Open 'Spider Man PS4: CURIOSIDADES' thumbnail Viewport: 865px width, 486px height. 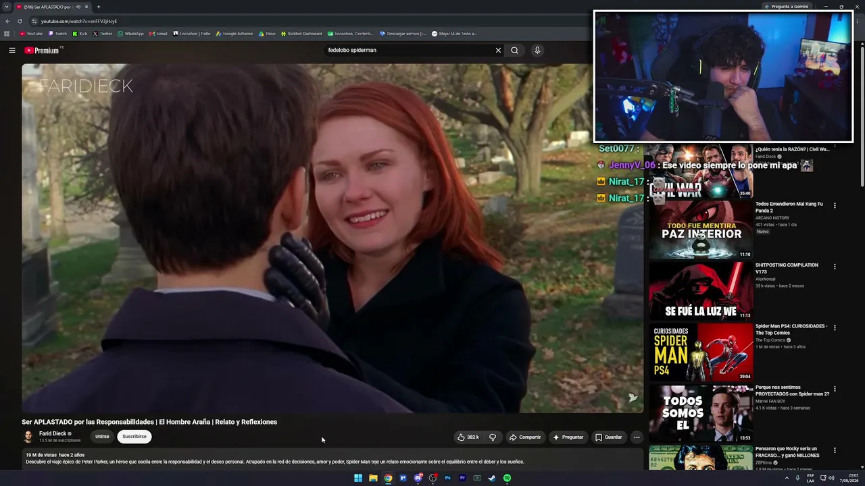tap(701, 352)
